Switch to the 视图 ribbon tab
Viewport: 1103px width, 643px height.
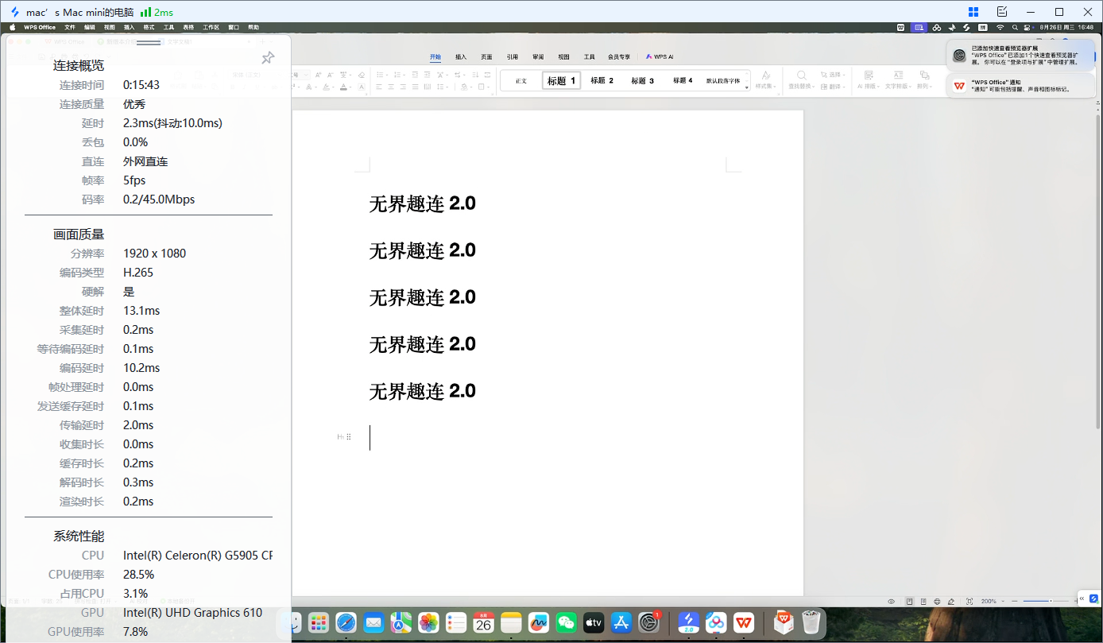click(563, 57)
